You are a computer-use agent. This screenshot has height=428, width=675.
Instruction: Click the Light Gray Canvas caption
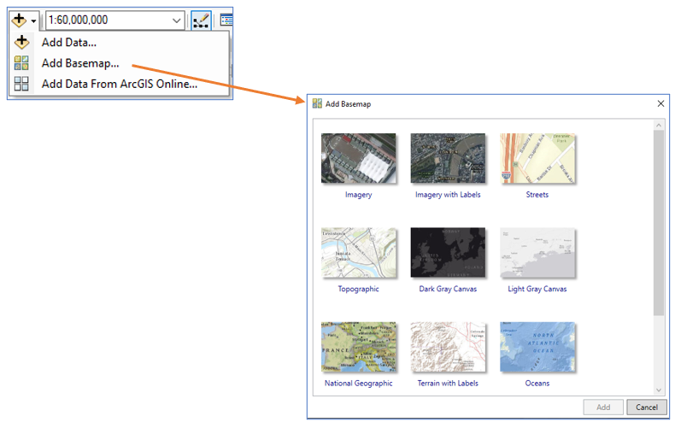point(537,289)
